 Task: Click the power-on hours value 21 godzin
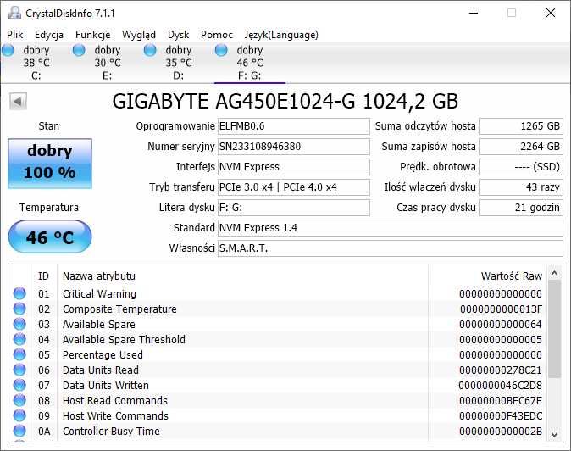coord(521,208)
